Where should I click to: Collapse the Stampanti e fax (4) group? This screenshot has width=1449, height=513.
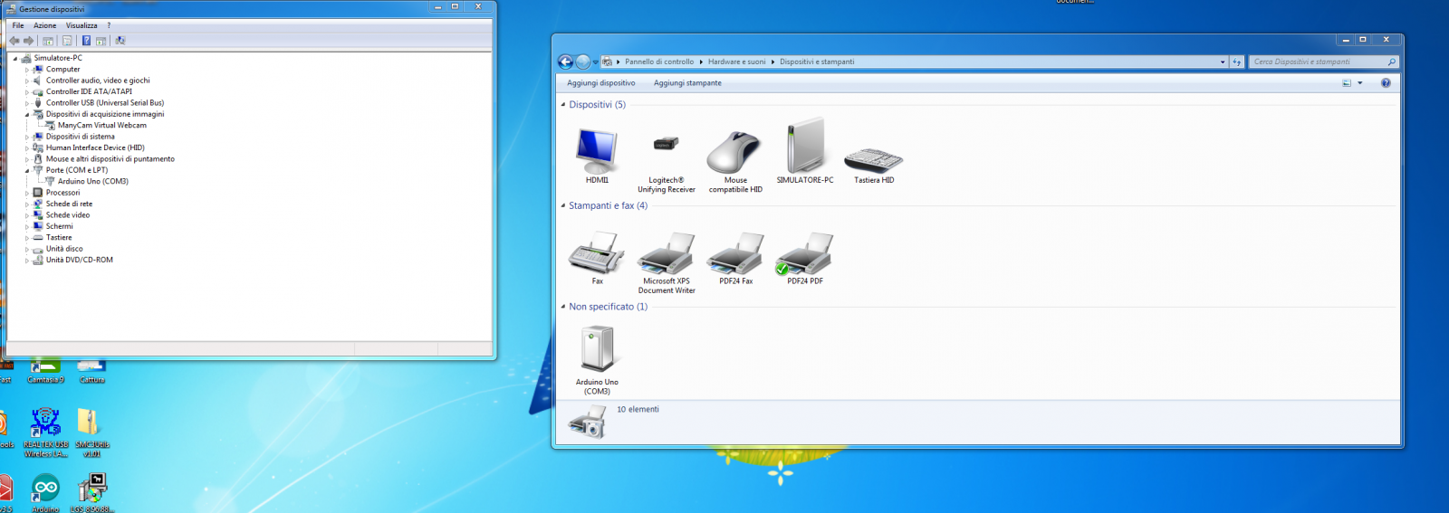tap(563, 205)
